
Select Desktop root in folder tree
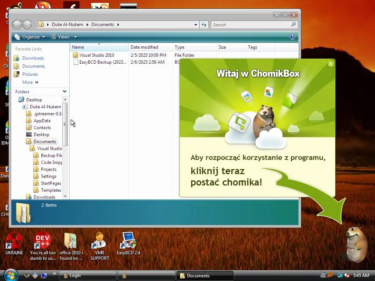click(x=31, y=100)
